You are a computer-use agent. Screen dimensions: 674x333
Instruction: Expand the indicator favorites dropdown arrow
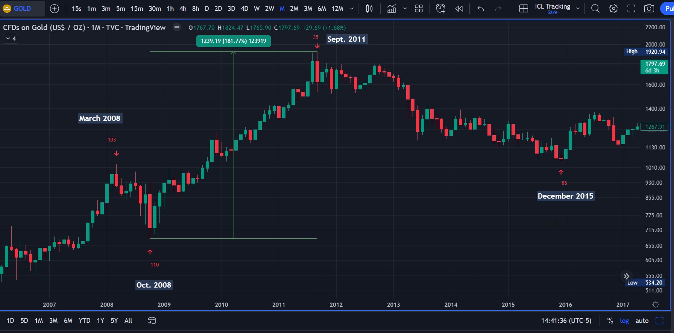pyautogui.click(x=405, y=9)
